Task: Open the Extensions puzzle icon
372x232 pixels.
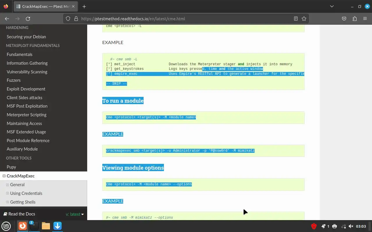Action: pyautogui.click(x=355, y=19)
